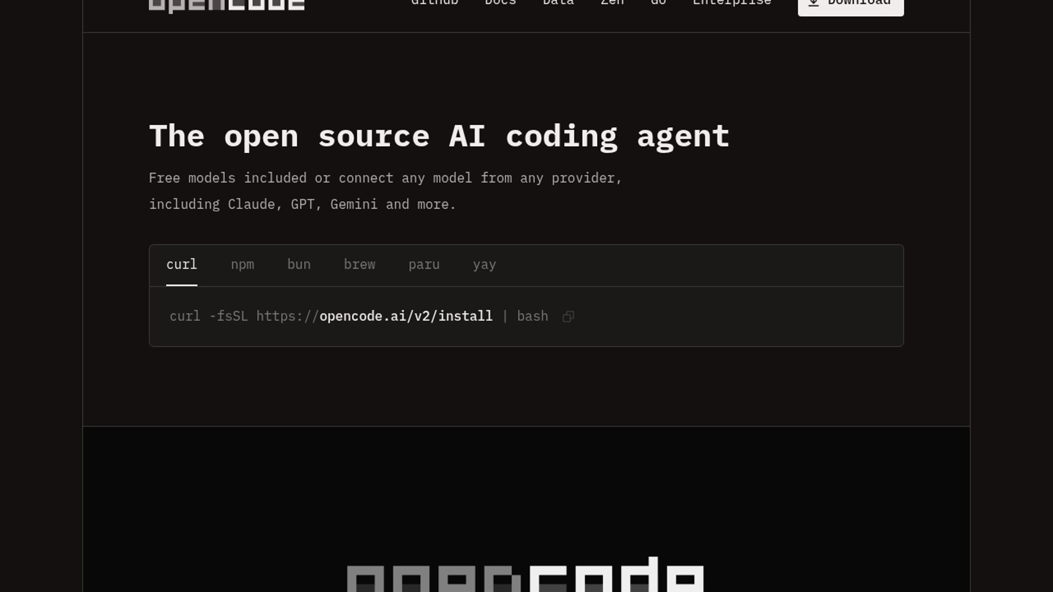
Task: Click the opencode logo in header
Action: [227, 5]
